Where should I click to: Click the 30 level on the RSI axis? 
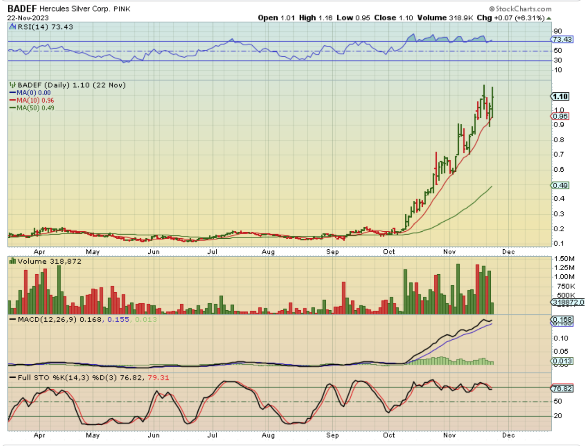pyautogui.click(x=558, y=60)
